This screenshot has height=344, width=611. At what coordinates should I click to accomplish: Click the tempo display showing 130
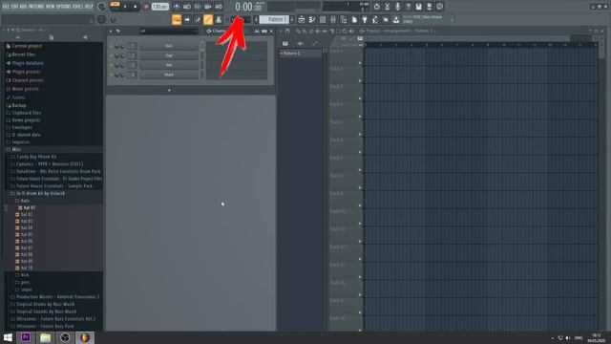pos(159,7)
